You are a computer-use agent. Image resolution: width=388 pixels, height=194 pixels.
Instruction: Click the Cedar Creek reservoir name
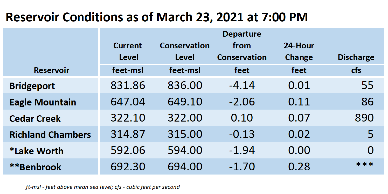[x=35, y=118]
